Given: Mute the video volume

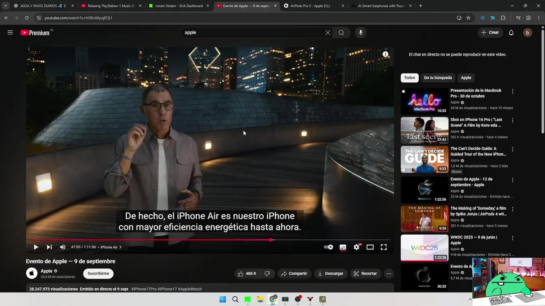Looking at the screenshot, I should tap(63, 247).
